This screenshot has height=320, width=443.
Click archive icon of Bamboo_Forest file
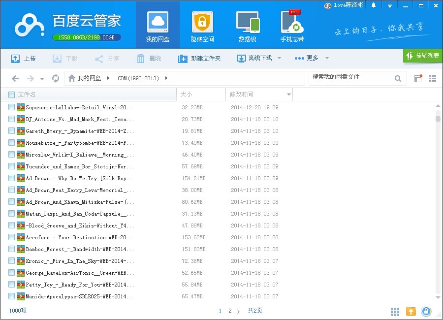(x=21, y=249)
